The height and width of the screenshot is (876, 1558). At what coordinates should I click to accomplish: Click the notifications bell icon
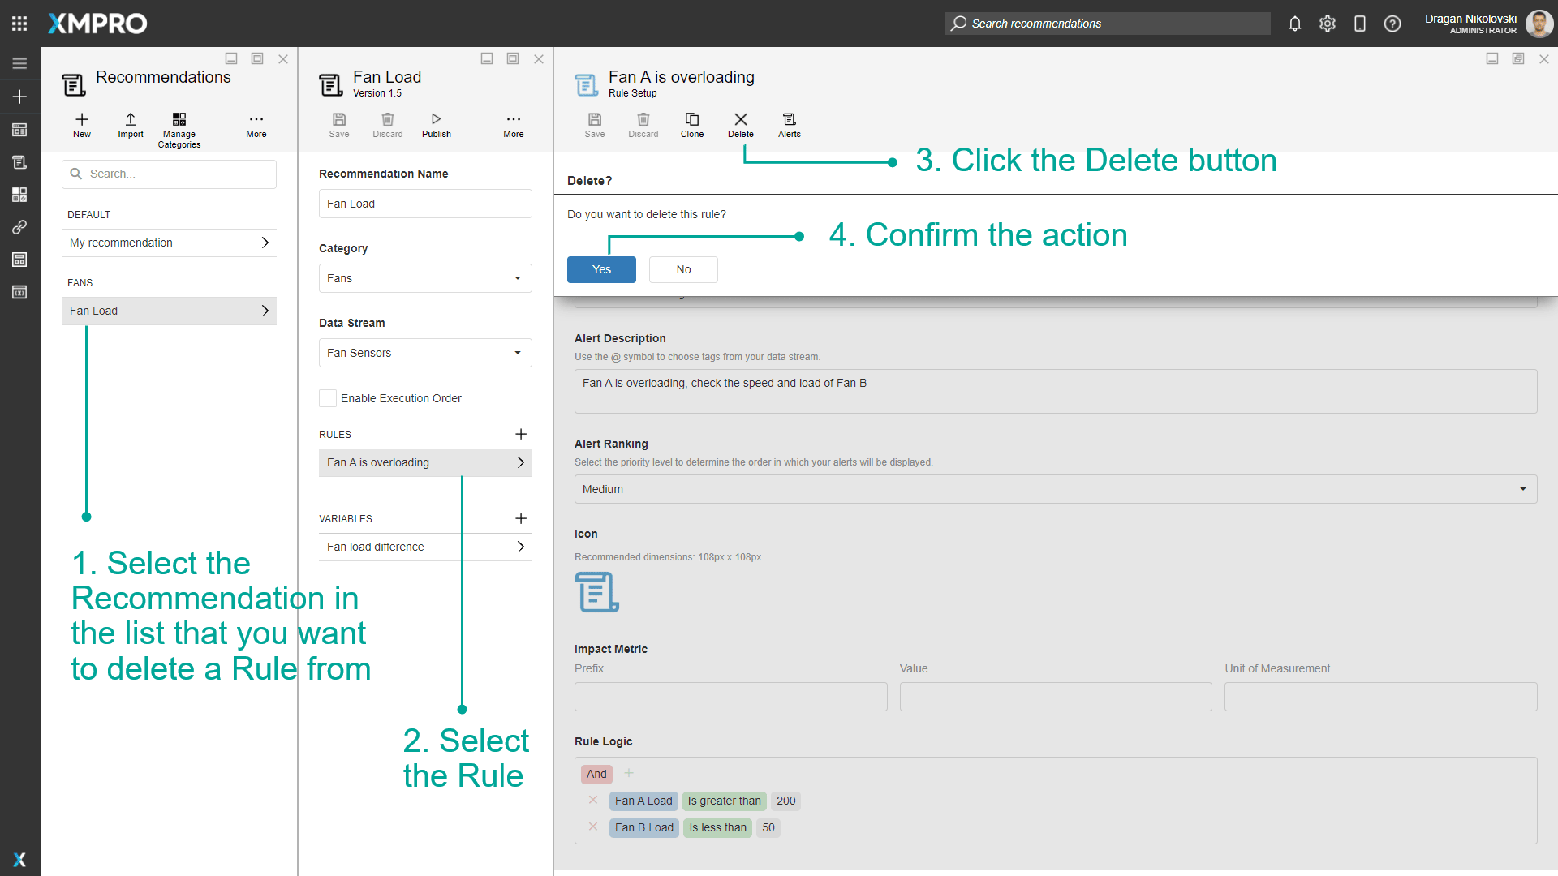(1294, 24)
